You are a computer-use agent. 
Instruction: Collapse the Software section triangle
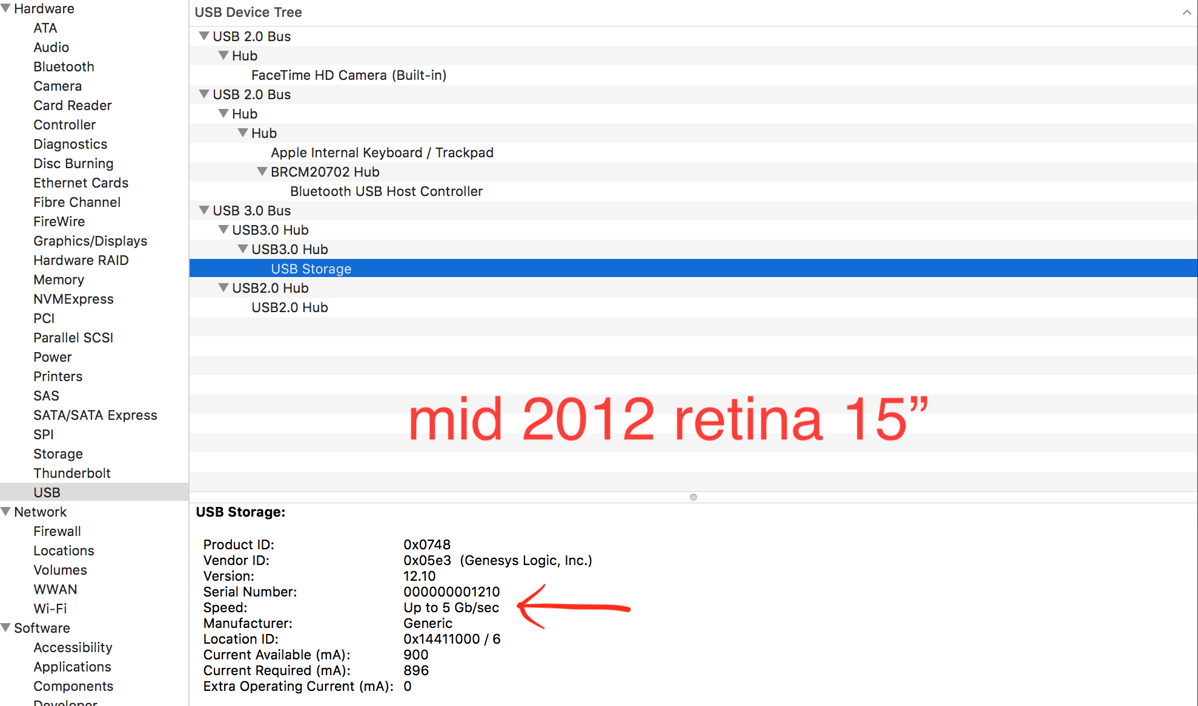tap(6, 627)
